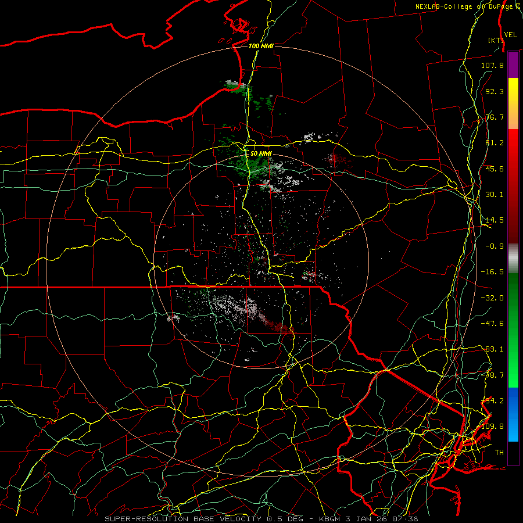Click the -94.2 scale value
The image size is (523, 523).
[492, 401]
